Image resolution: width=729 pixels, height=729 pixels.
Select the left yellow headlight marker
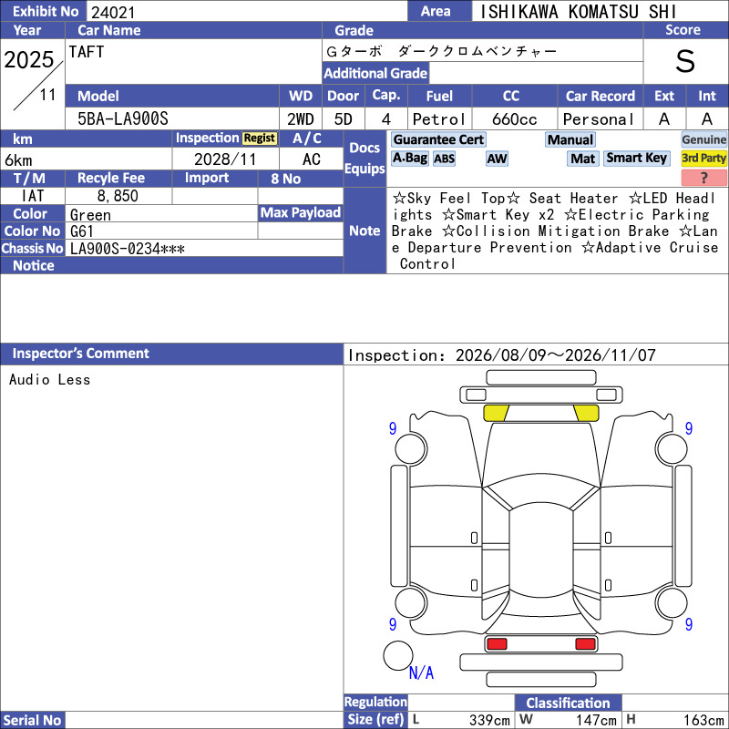click(x=496, y=413)
